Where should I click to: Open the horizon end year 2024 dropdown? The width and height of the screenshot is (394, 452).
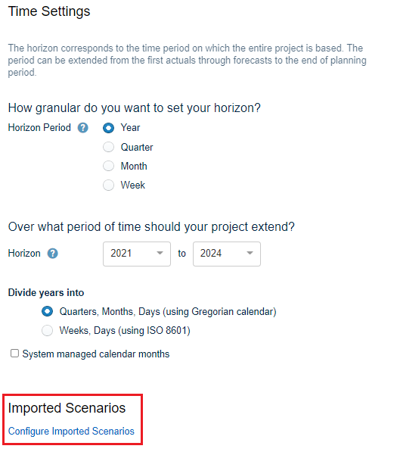pos(227,254)
